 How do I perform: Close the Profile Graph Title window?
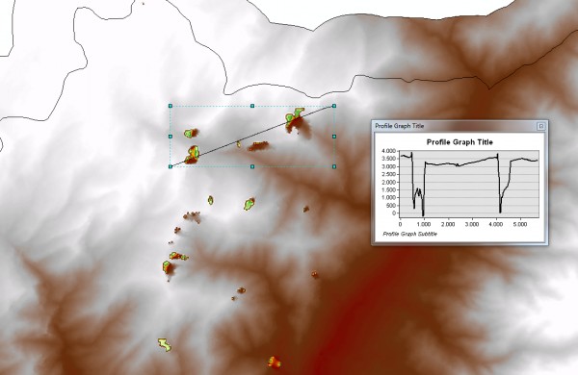(x=540, y=126)
